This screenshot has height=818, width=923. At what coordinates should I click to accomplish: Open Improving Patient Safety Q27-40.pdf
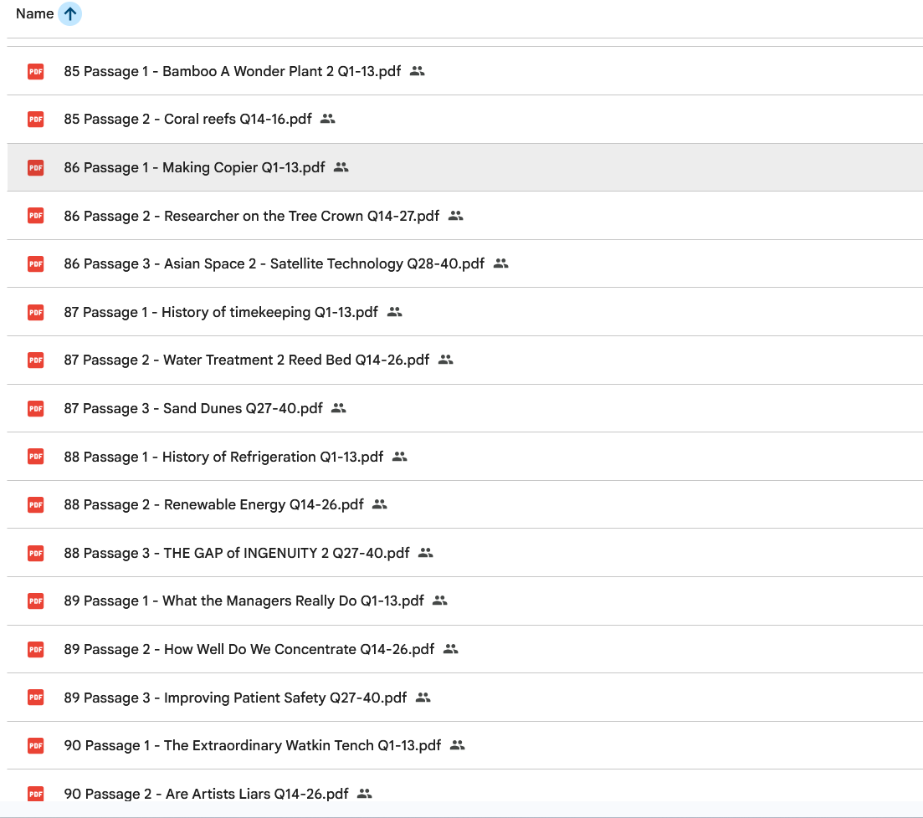click(x=235, y=698)
